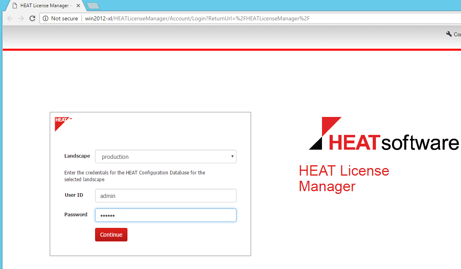The width and height of the screenshot is (461, 269).
Task: Open the Landscape dropdown
Action: pos(165,156)
